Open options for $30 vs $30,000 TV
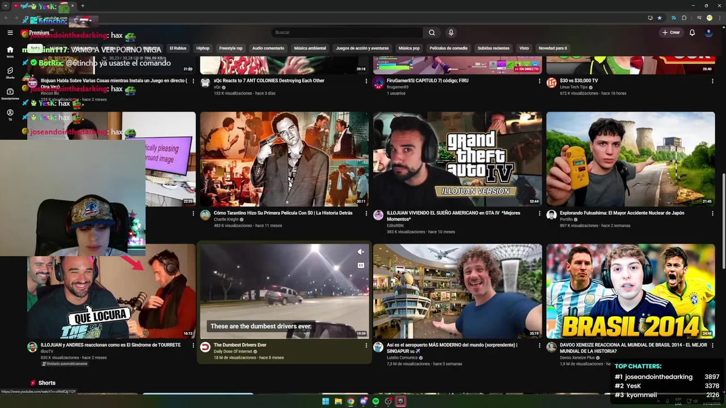 tap(712, 82)
